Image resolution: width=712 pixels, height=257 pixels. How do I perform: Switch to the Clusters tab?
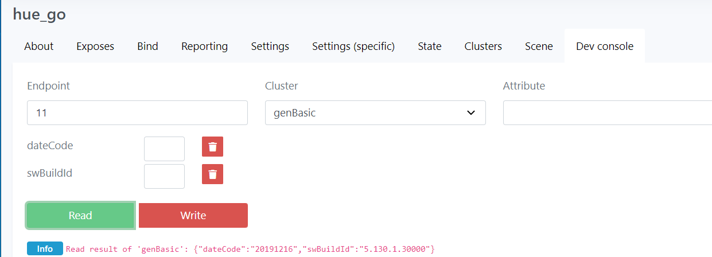[483, 46]
